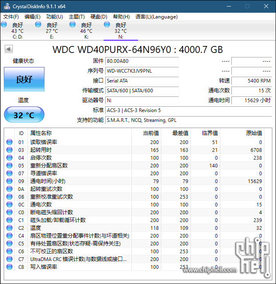Click the 良好 health status button
The image size is (276, 284).
coord(24,79)
